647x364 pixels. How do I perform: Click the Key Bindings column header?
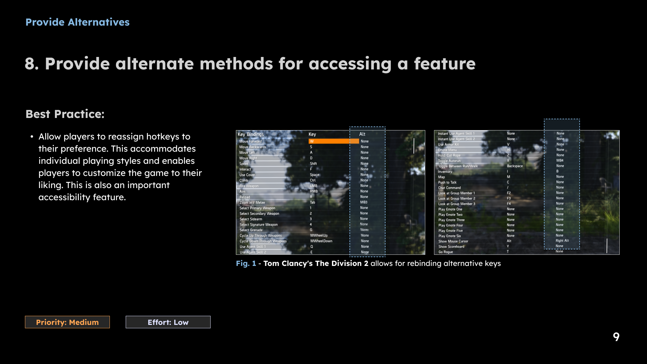251,134
